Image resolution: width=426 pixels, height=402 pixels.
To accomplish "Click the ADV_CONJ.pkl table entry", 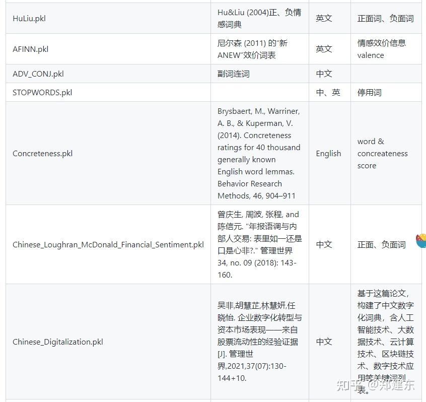I will click(x=38, y=74).
